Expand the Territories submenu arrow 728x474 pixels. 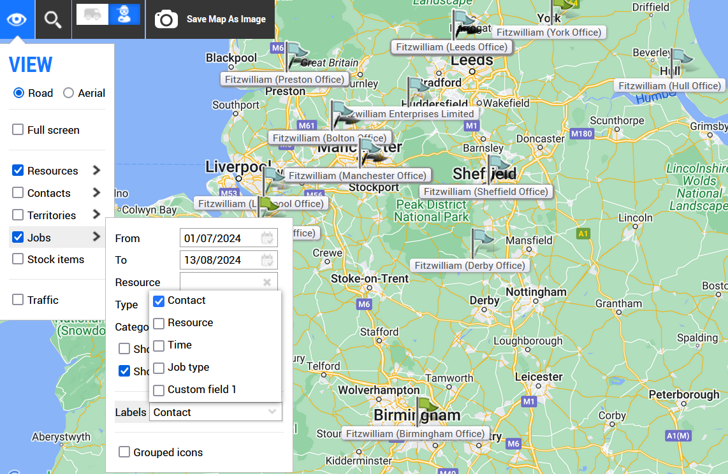pyautogui.click(x=96, y=215)
